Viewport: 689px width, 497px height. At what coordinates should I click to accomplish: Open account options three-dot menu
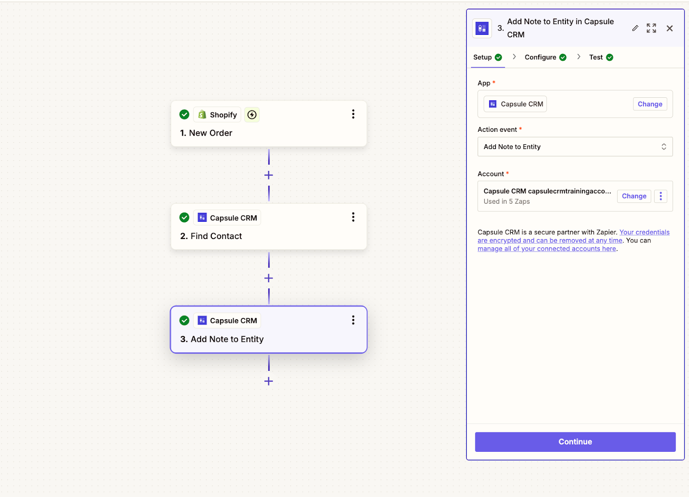pos(661,196)
